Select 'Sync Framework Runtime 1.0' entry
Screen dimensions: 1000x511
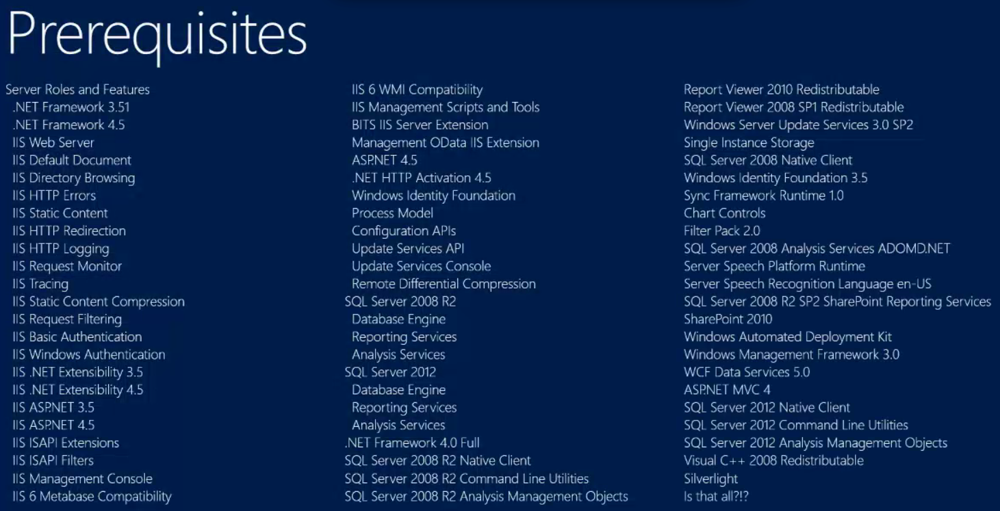(764, 196)
